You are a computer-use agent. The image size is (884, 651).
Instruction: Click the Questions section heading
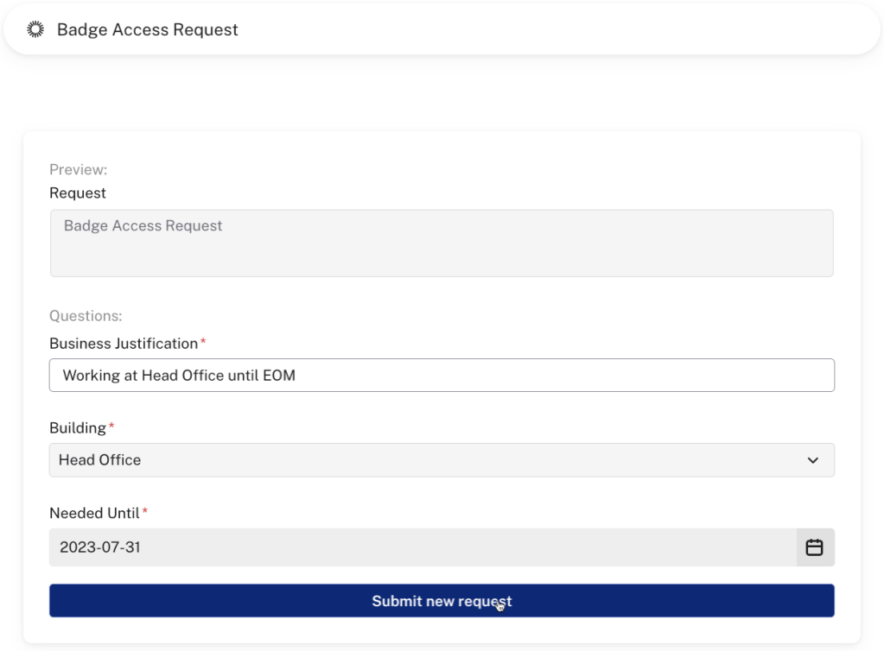tap(85, 315)
